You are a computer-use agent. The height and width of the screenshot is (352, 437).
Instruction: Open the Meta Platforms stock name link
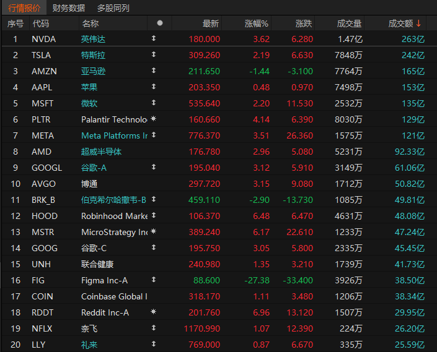coord(114,135)
